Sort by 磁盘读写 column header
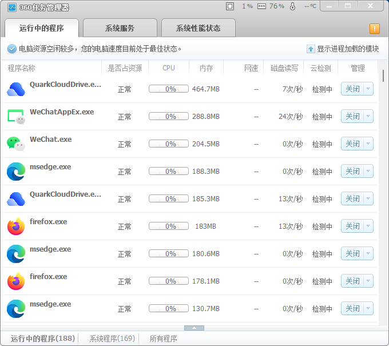Image resolution: width=389 pixels, height=346 pixels. (284, 68)
